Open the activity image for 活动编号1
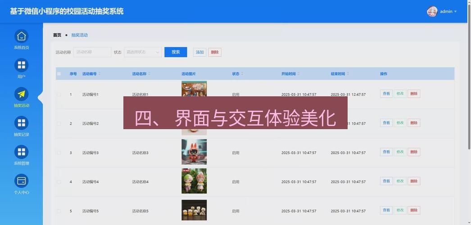 pyautogui.click(x=194, y=89)
